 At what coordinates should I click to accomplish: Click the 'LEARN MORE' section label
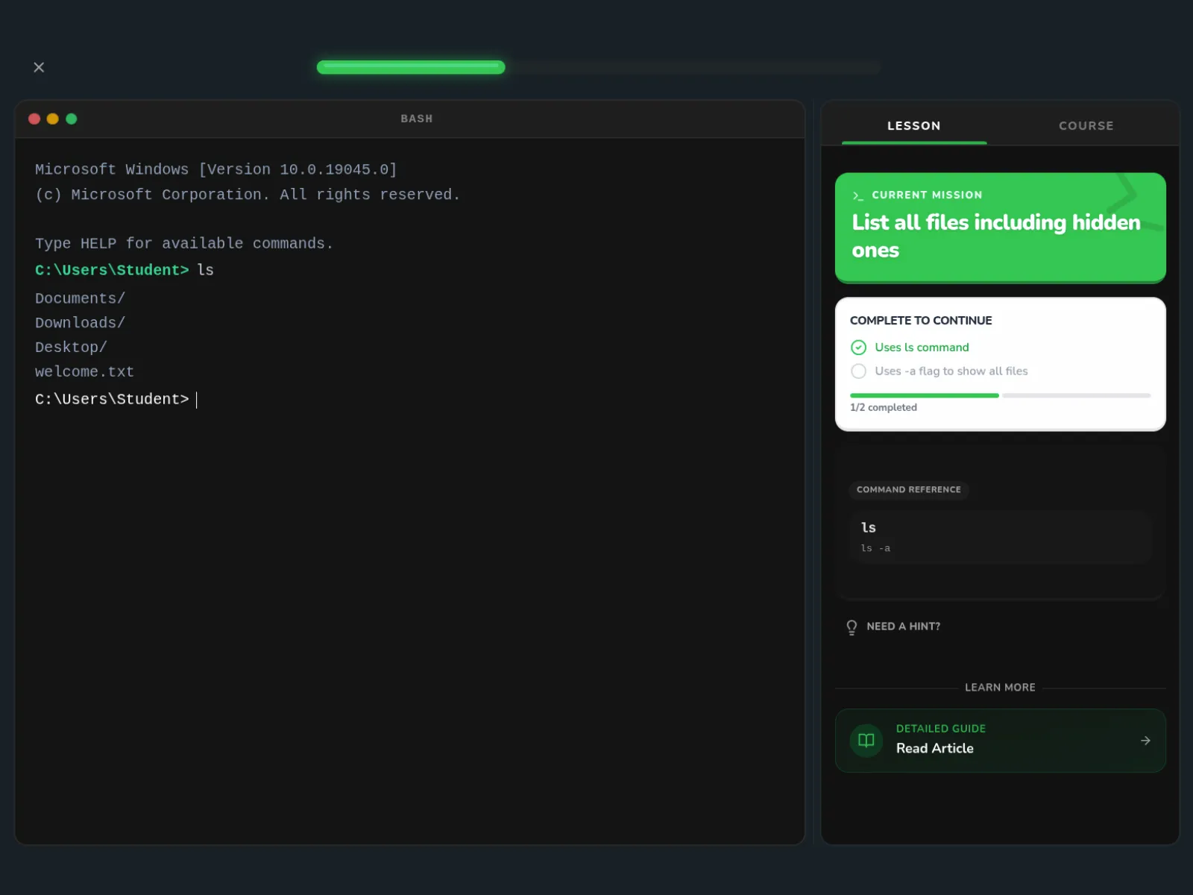(x=1001, y=688)
